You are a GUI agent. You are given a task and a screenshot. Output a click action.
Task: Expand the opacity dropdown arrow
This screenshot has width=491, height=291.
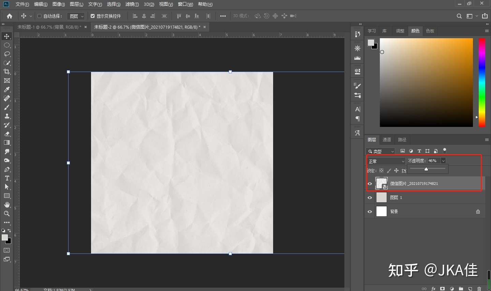(443, 161)
